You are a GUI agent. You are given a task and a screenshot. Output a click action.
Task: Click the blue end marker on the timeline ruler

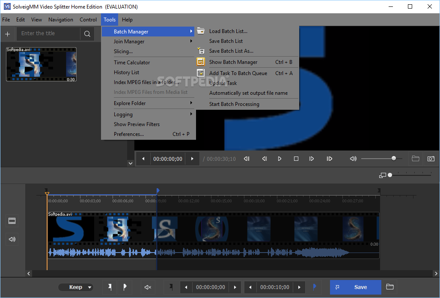coord(158,191)
